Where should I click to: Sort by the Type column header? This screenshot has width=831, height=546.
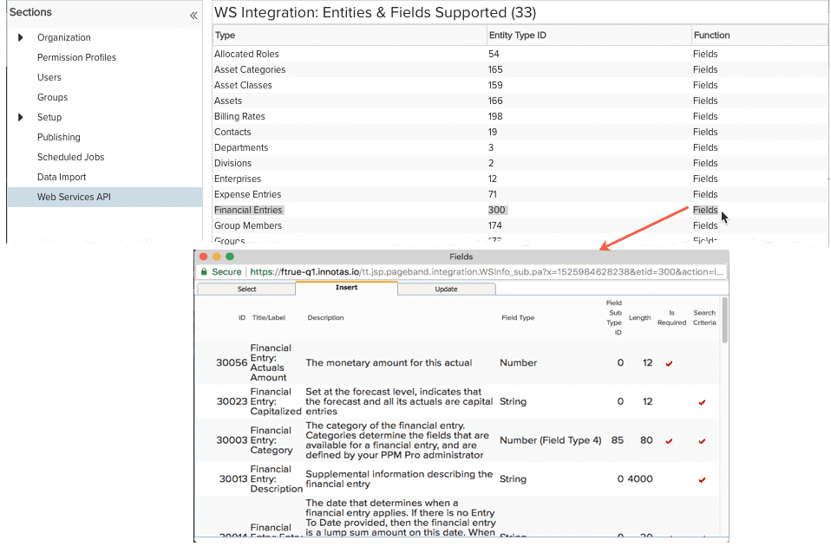tap(225, 35)
